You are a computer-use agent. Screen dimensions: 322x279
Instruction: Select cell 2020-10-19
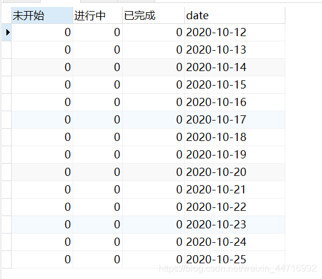click(x=235, y=155)
